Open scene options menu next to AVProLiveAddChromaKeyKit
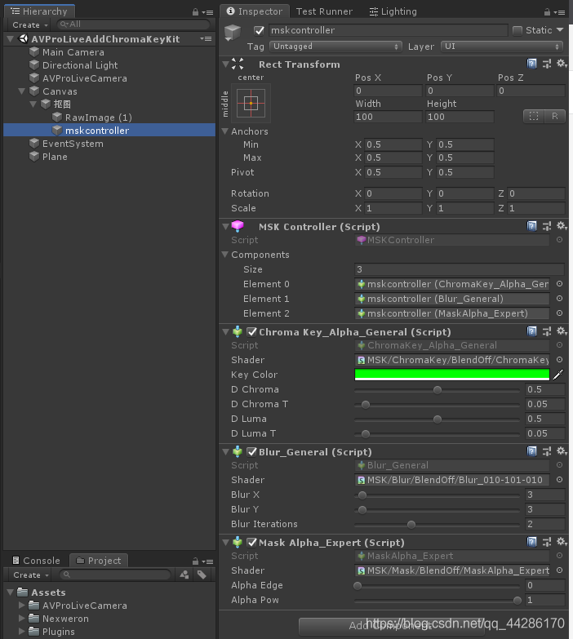Screen dimensions: 573x639 point(206,38)
